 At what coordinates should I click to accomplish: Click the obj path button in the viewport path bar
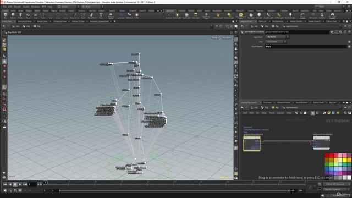tap(16, 26)
